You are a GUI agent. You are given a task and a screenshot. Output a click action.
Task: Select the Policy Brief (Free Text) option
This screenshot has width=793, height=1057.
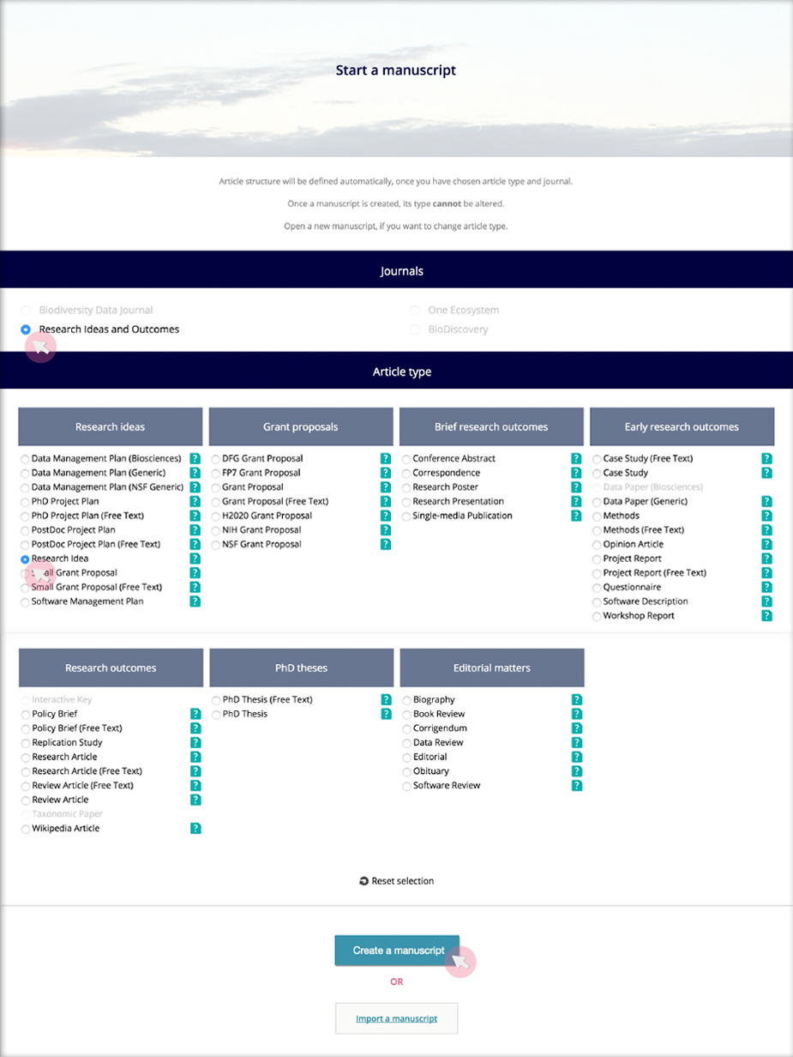(x=25, y=728)
